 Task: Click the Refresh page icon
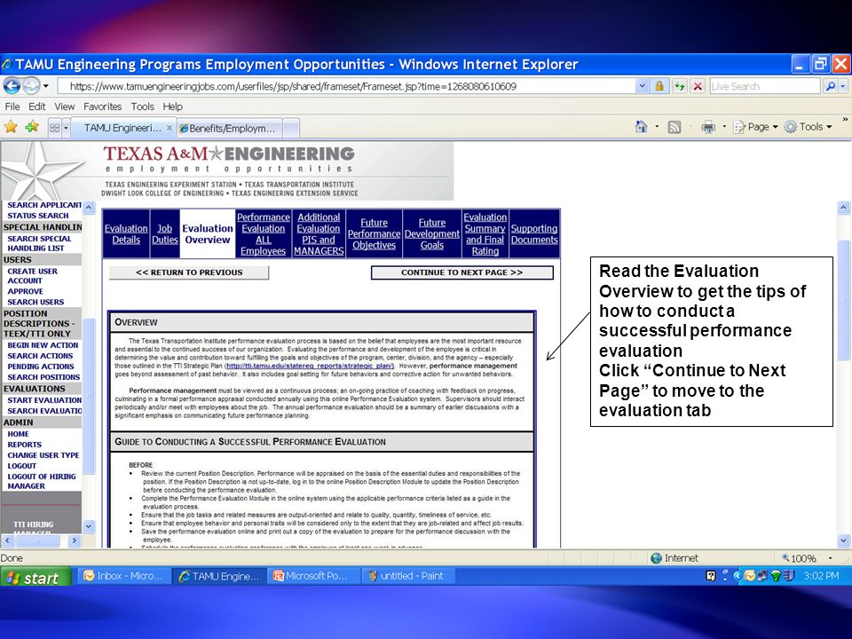[680, 86]
